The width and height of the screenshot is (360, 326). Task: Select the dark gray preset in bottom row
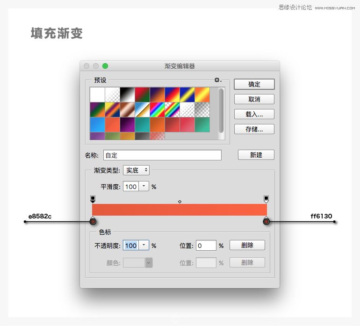pos(142,136)
